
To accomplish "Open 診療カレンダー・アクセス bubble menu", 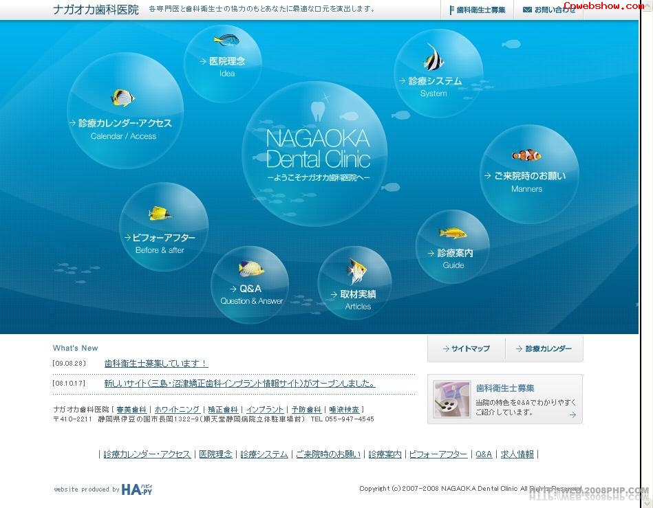I will click(125, 111).
